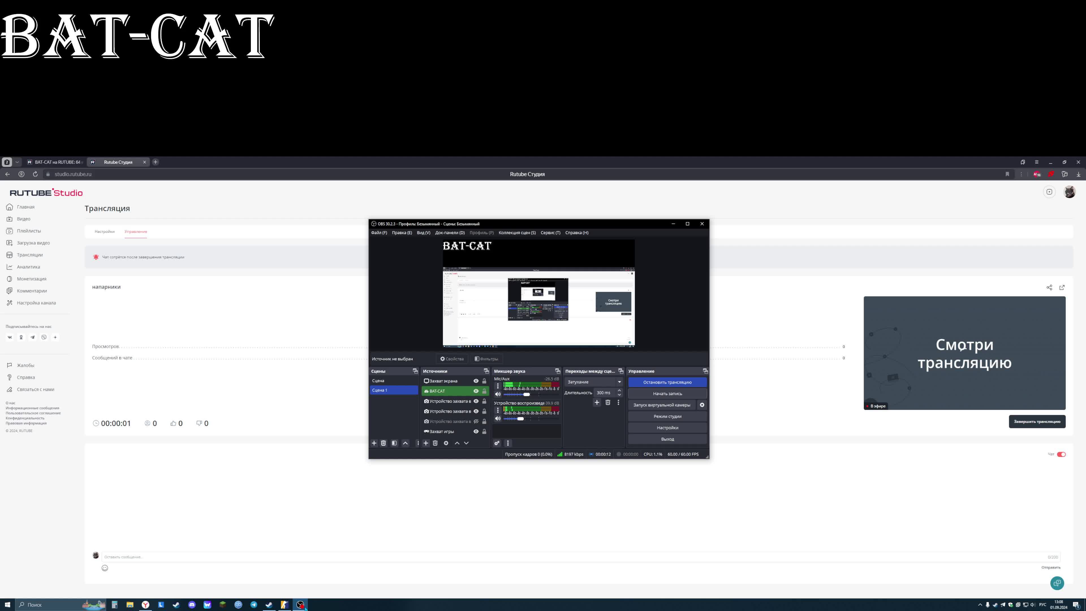Mute the Mic/Aux speaker icon
This screenshot has width=1086, height=611.
pos(498,394)
